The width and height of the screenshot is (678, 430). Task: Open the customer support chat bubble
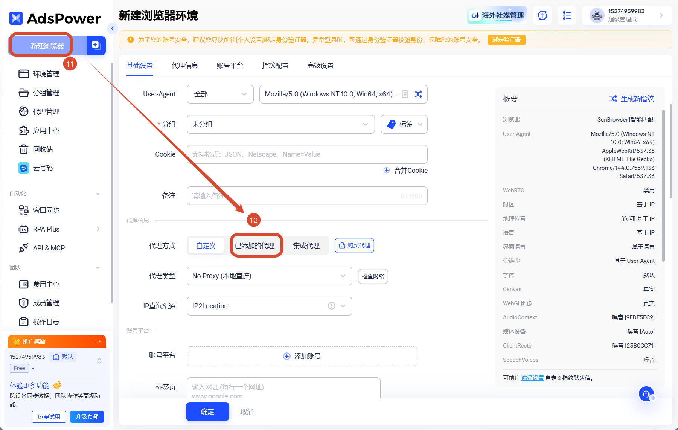point(646,394)
